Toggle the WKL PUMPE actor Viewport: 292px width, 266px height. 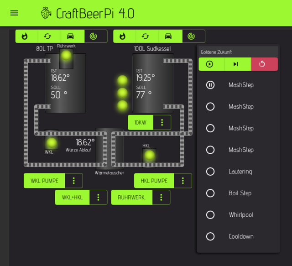coord(45,181)
